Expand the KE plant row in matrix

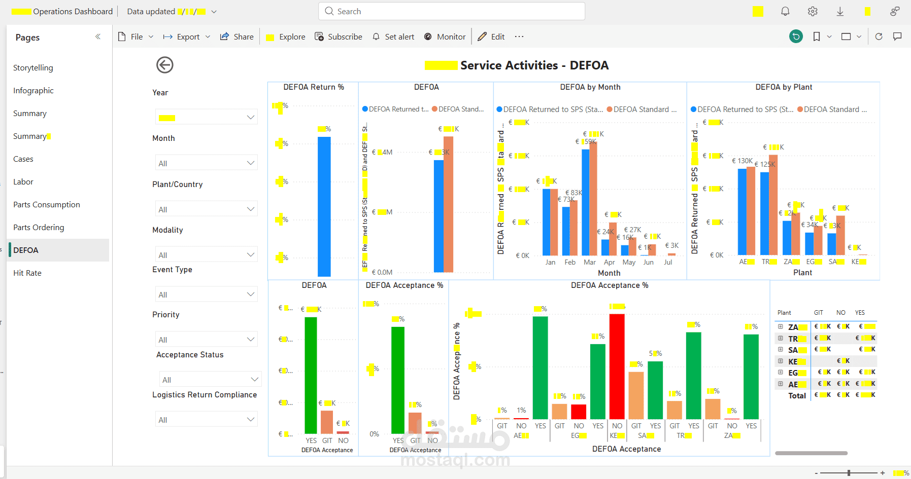tap(781, 361)
